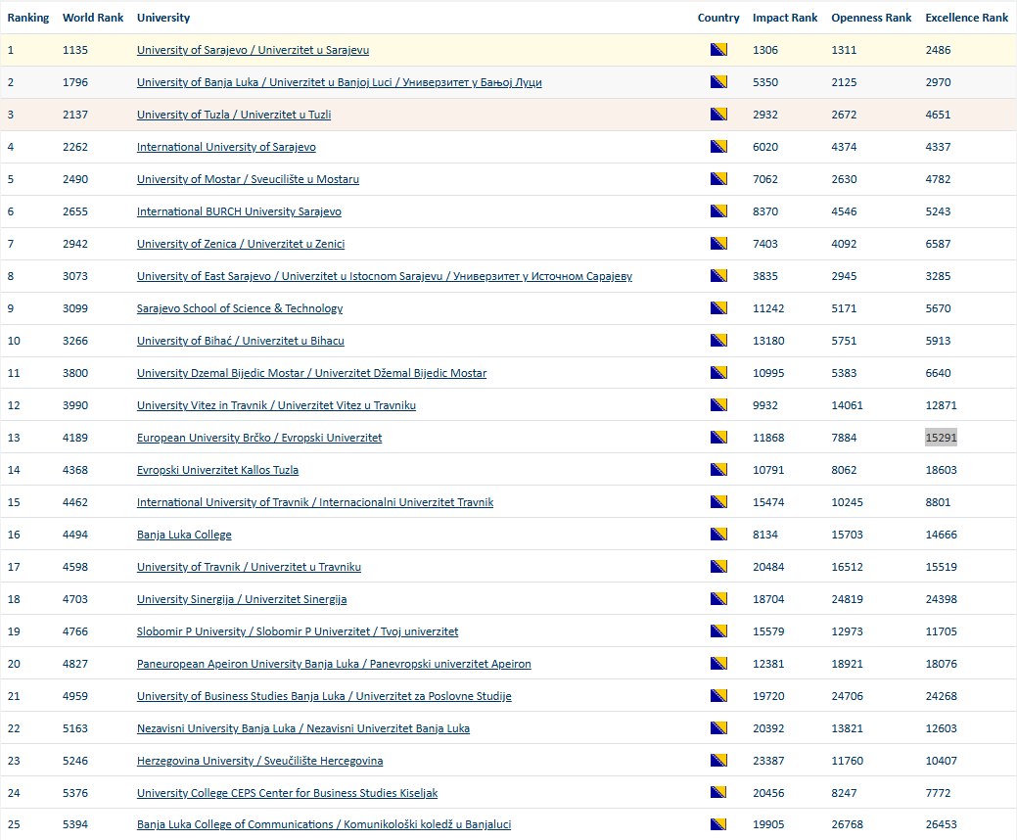Open Paneuropean Apeiron University Banja Luka link
Image resolution: width=1017 pixels, height=840 pixels.
tap(334, 664)
